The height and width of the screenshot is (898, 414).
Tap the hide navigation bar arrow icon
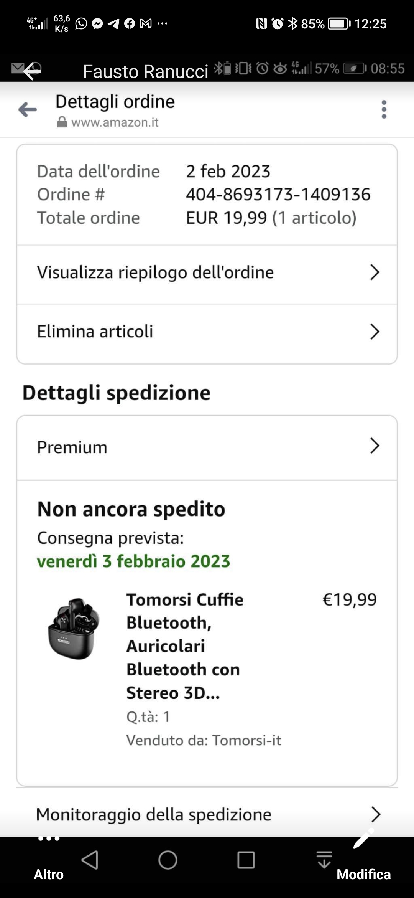(324, 860)
